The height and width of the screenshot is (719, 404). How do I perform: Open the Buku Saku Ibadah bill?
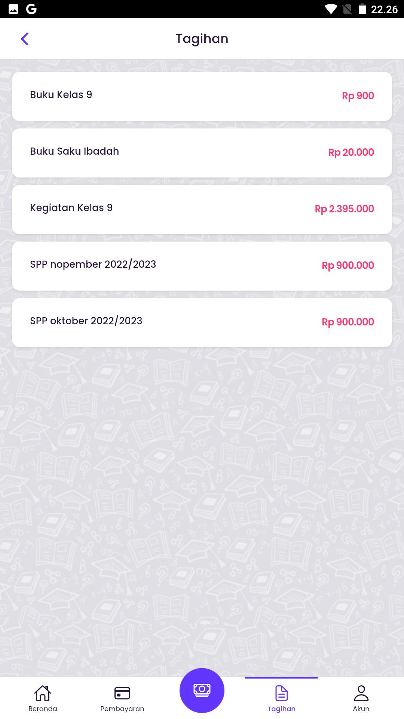202,153
